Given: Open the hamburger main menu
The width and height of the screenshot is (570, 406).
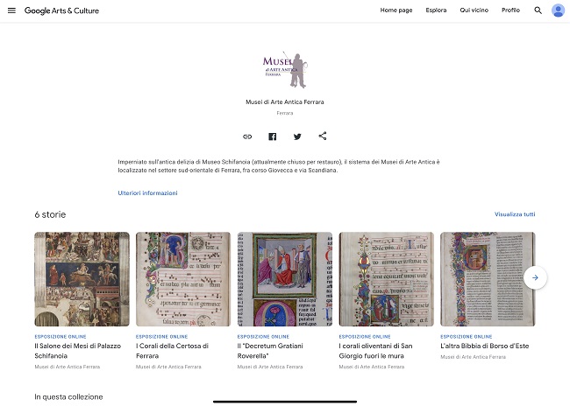Looking at the screenshot, I should pos(11,10).
